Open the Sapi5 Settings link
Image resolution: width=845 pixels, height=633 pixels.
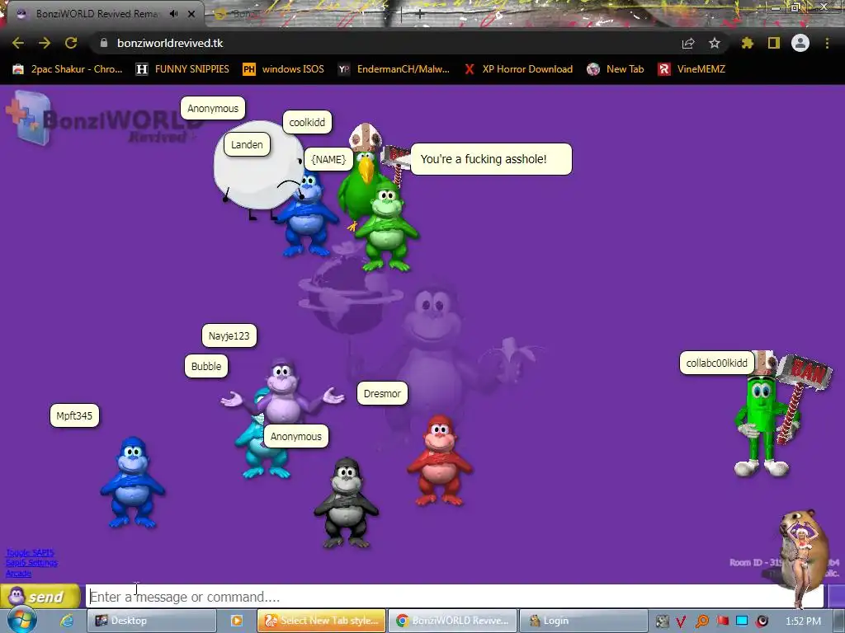tap(31, 563)
